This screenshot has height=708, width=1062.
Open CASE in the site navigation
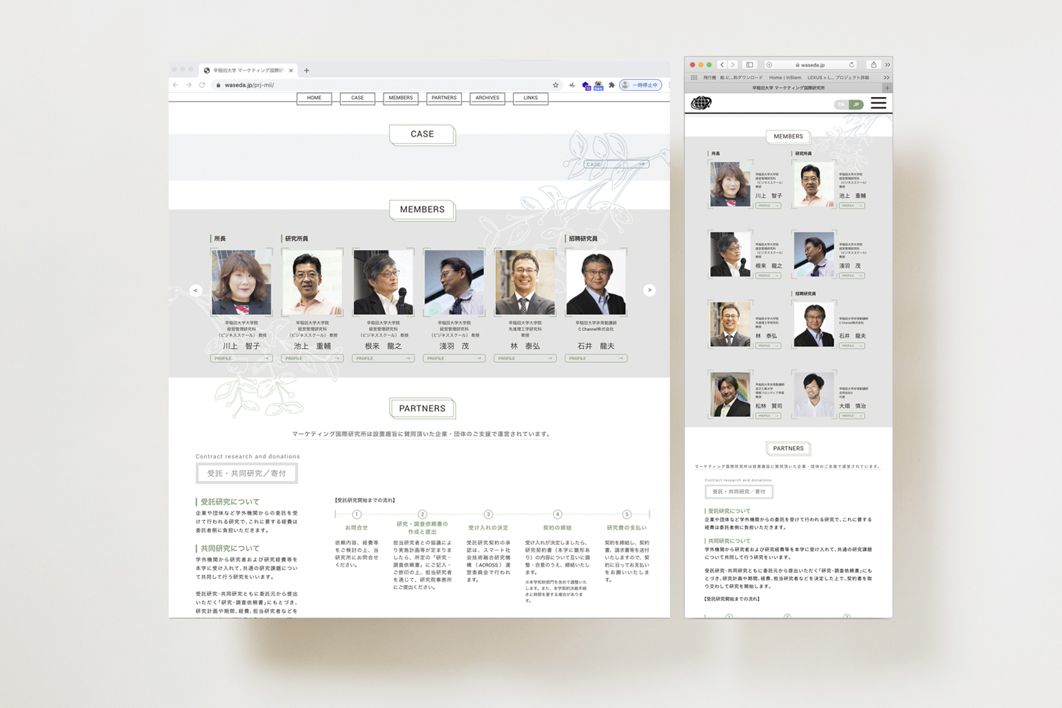coord(357,98)
